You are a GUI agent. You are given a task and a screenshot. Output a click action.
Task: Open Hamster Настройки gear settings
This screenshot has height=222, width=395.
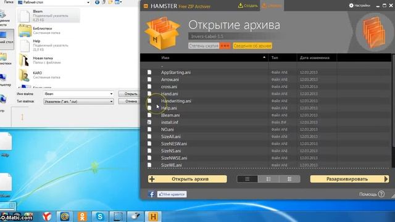pos(359,6)
